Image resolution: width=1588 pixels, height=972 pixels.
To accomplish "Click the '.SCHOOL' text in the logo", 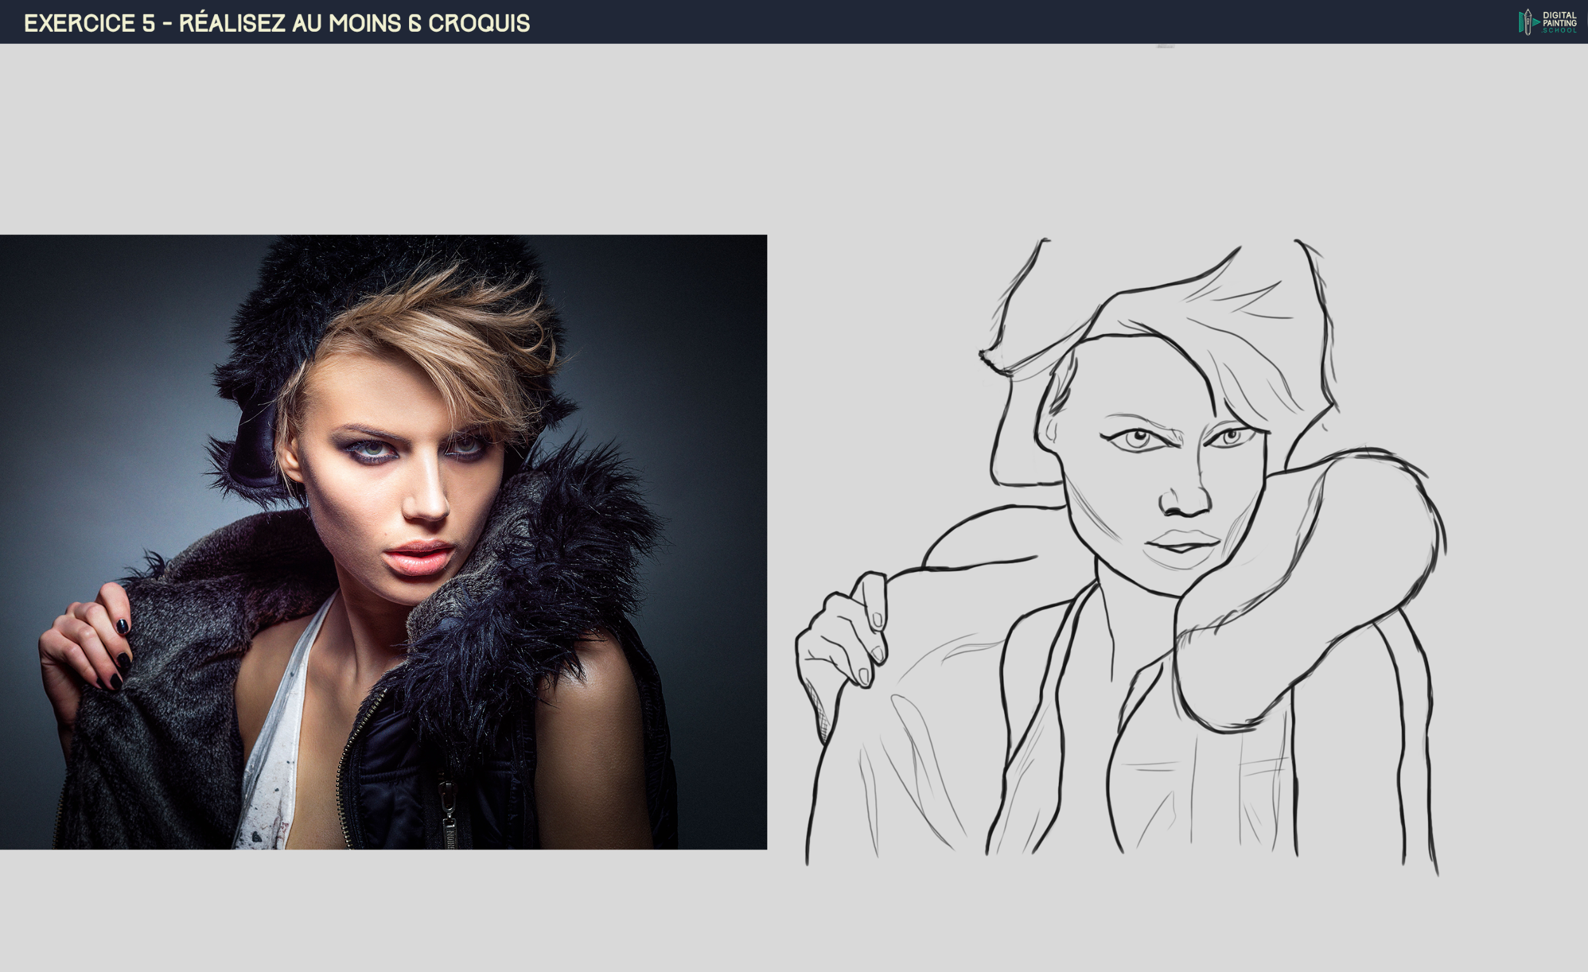I will click(x=1558, y=30).
